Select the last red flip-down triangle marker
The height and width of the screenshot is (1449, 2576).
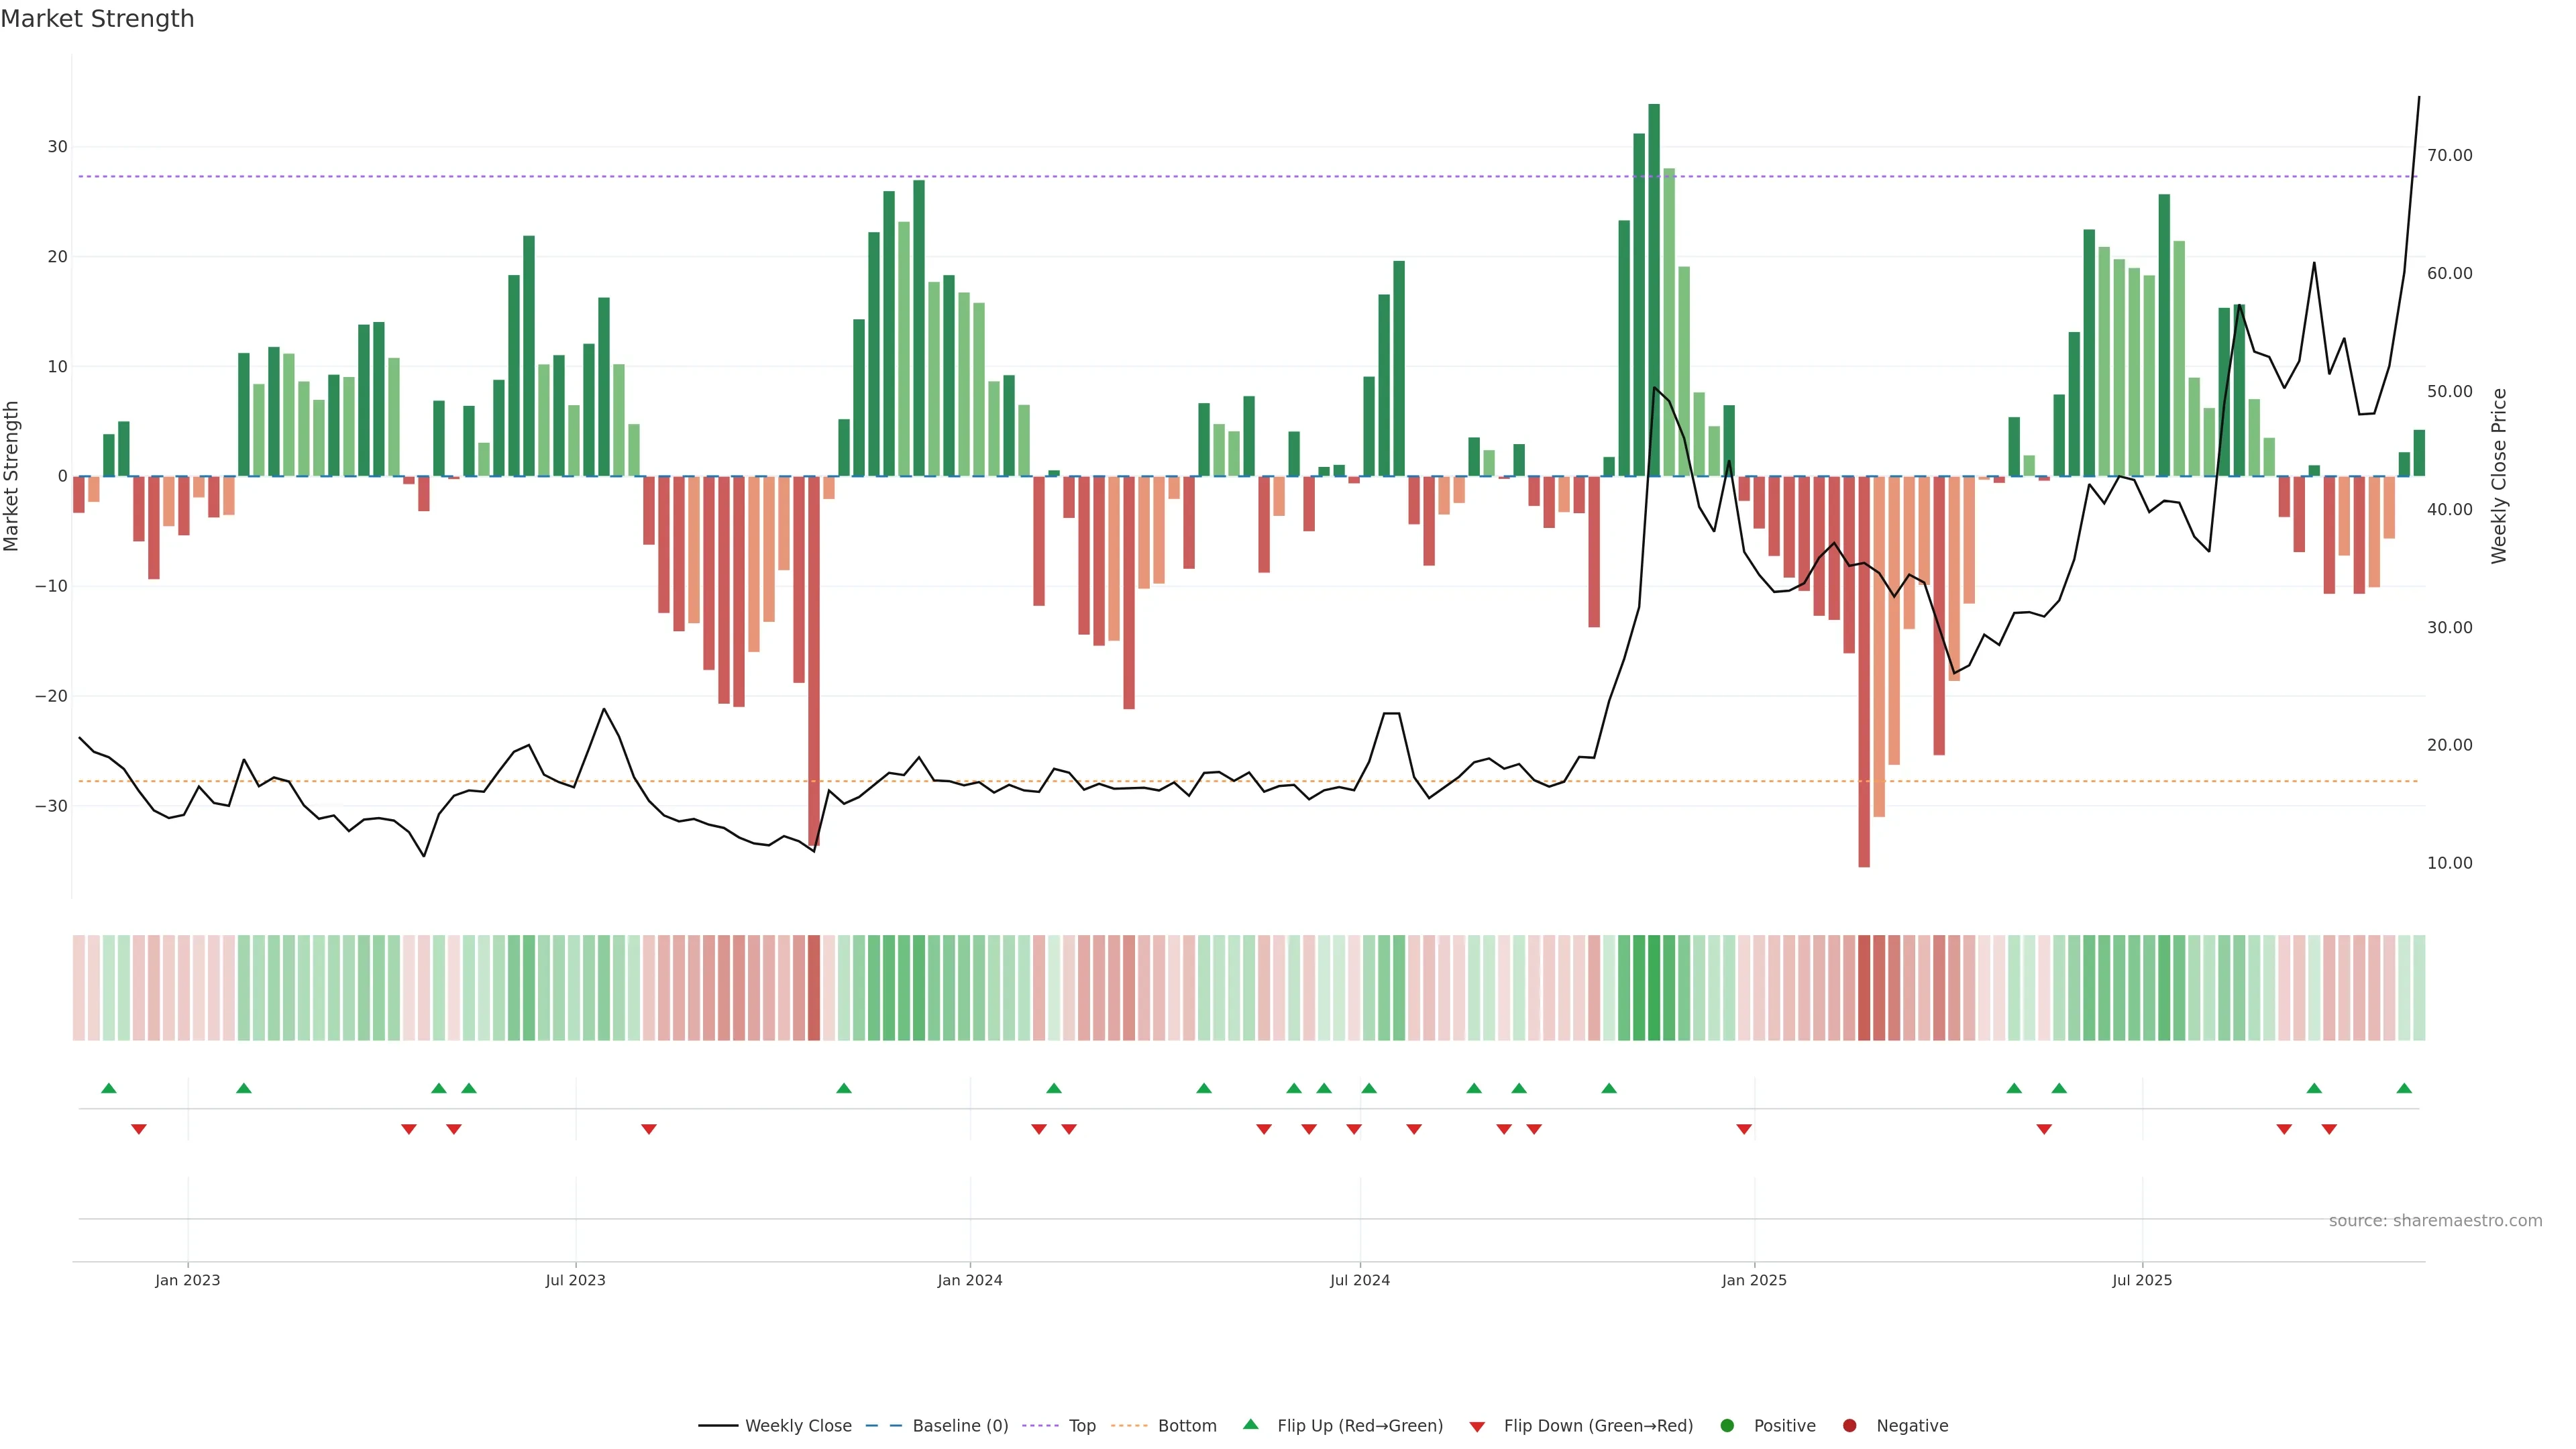[x=2329, y=1129]
